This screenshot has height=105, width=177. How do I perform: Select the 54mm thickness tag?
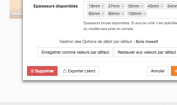point(172,6)
